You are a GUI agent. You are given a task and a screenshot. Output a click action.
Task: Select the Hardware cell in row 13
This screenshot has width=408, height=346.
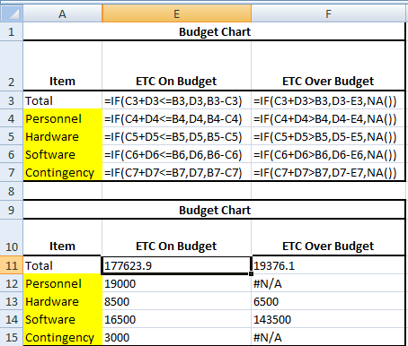click(x=62, y=301)
